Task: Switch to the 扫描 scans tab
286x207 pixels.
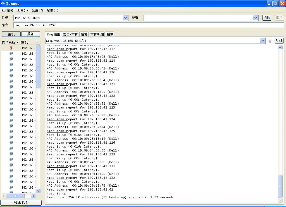Action: tap(110, 34)
